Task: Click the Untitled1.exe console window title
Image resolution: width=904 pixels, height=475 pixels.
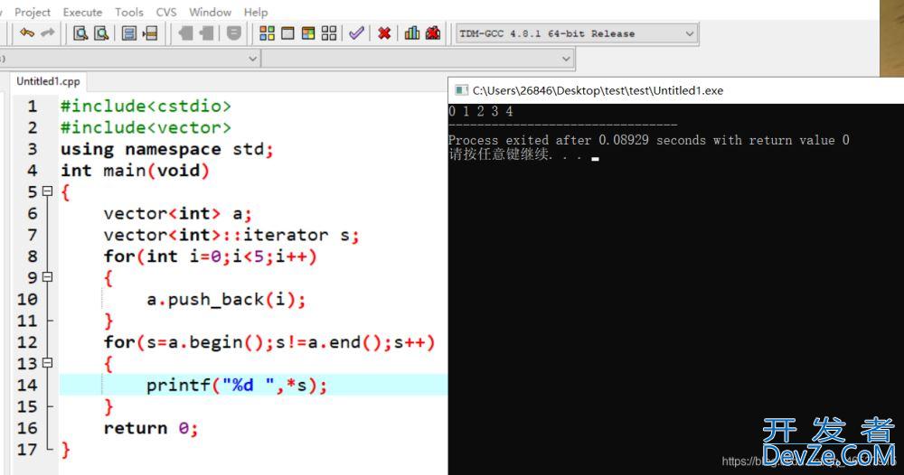Action: click(x=598, y=90)
